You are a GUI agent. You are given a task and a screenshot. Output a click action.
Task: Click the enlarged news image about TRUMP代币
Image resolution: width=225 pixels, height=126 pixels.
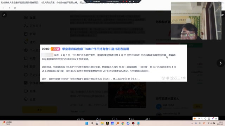114,63
